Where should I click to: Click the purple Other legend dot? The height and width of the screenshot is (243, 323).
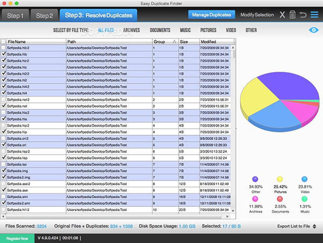(255, 179)
